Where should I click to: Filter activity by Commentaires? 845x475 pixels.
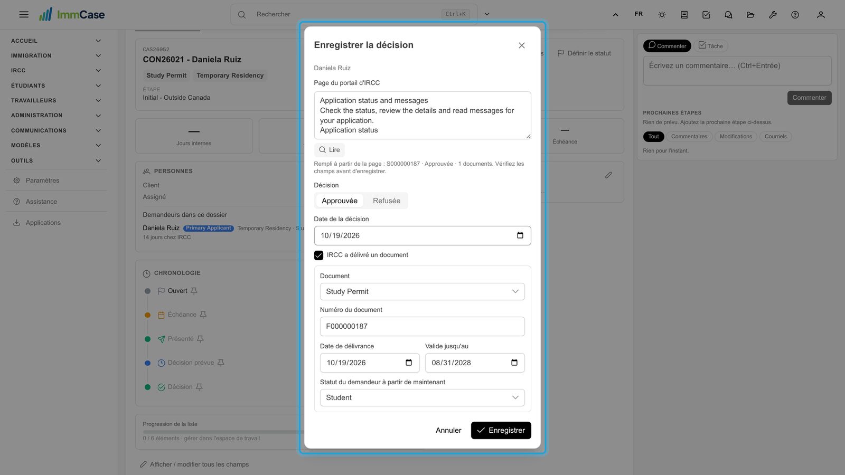pyautogui.click(x=689, y=137)
